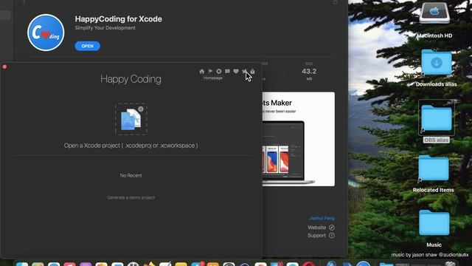The height and width of the screenshot is (266, 472).
Task: Open the Support link in App Store
Action: coord(321,235)
